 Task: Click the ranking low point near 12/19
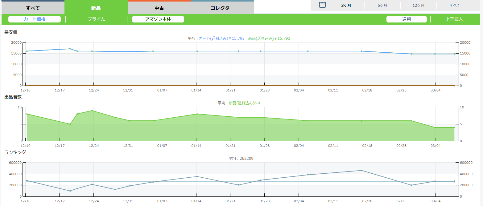pos(70,191)
